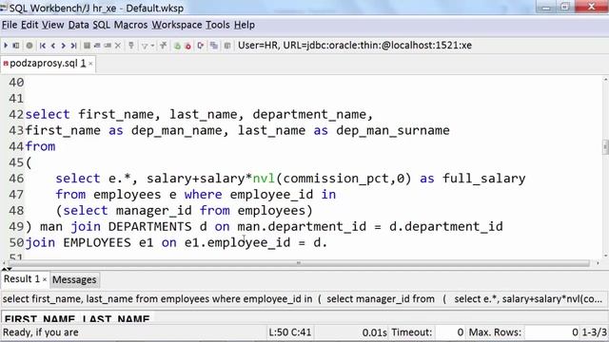
Task: Jump to the last statement icon
Action: [x=73, y=46]
